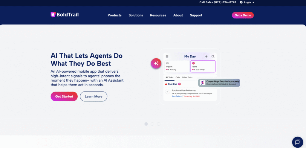This screenshot has height=148, width=306.
Task: Click the AI That Lets Agents headline
Action: click(86, 59)
